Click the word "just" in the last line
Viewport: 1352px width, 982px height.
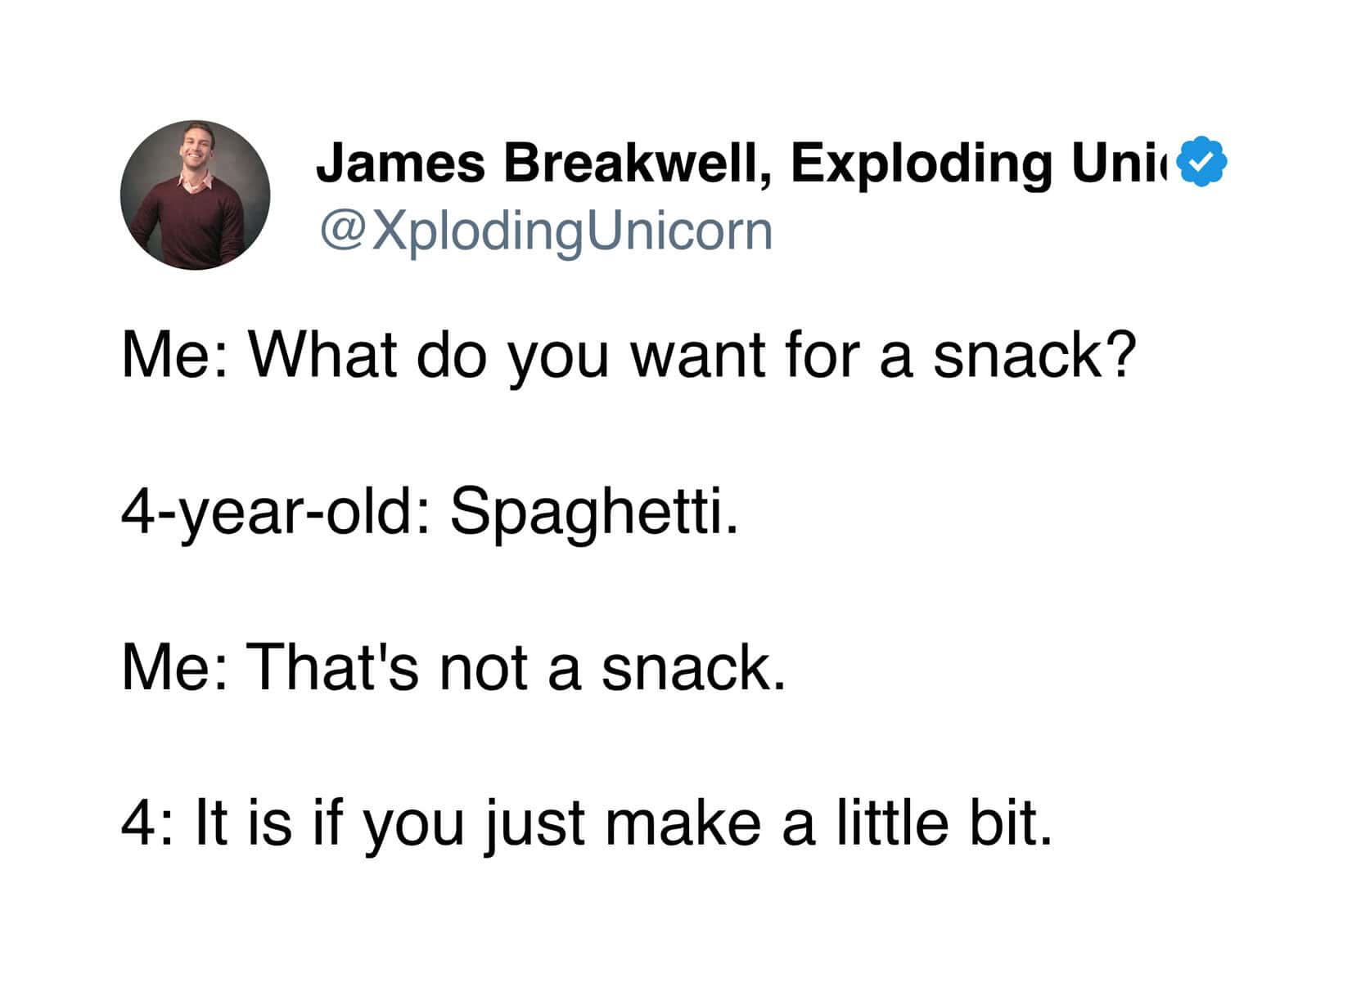tap(537, 823)
